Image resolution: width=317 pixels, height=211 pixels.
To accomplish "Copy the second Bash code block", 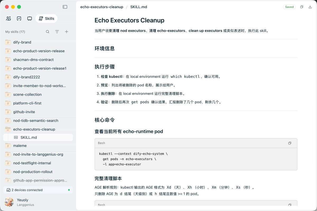I will point(290,205).
